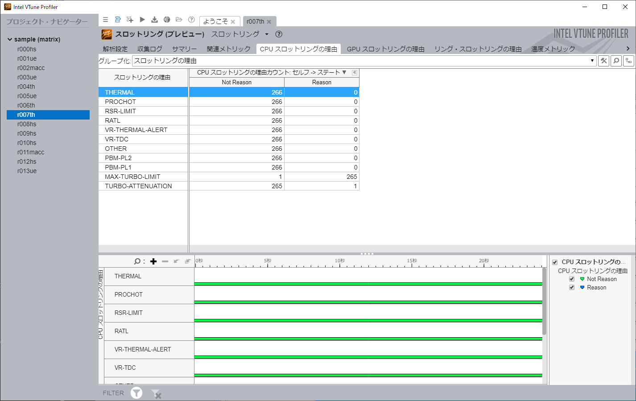Image resolution: width=636 pixels, height=401 pixels.
Task: Click the timeline zoom-in plus icon
Action: click(153, 261)
